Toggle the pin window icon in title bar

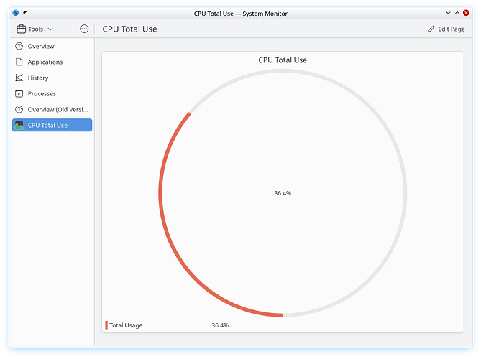tap(24, 13)
